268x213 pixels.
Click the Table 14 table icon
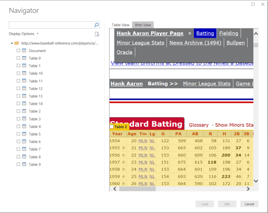24,104
